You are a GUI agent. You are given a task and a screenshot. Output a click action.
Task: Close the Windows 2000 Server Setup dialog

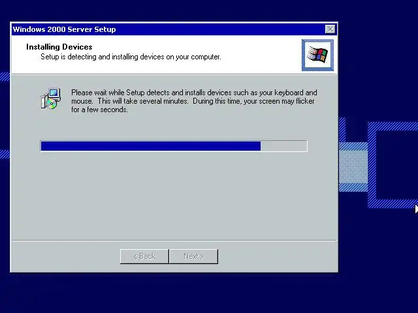tap(330, 29)
